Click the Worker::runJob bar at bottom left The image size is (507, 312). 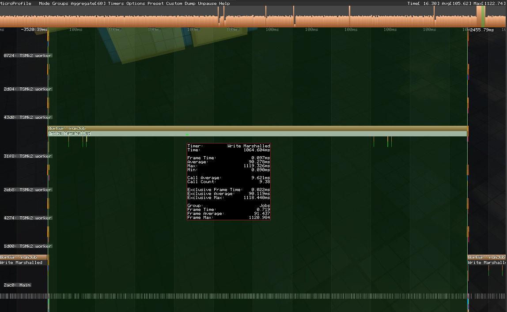point(23,257)
